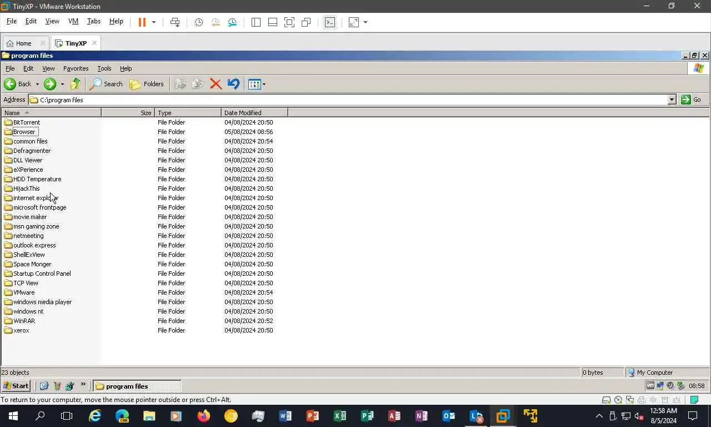Select the VMware folder
This screenshot has height=427, width=711.
click(x=19, y=292)
